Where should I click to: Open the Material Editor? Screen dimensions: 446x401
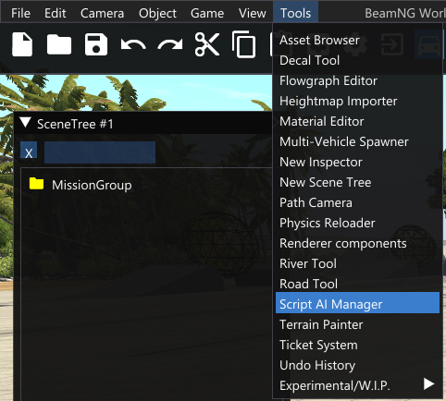[357, 121]
